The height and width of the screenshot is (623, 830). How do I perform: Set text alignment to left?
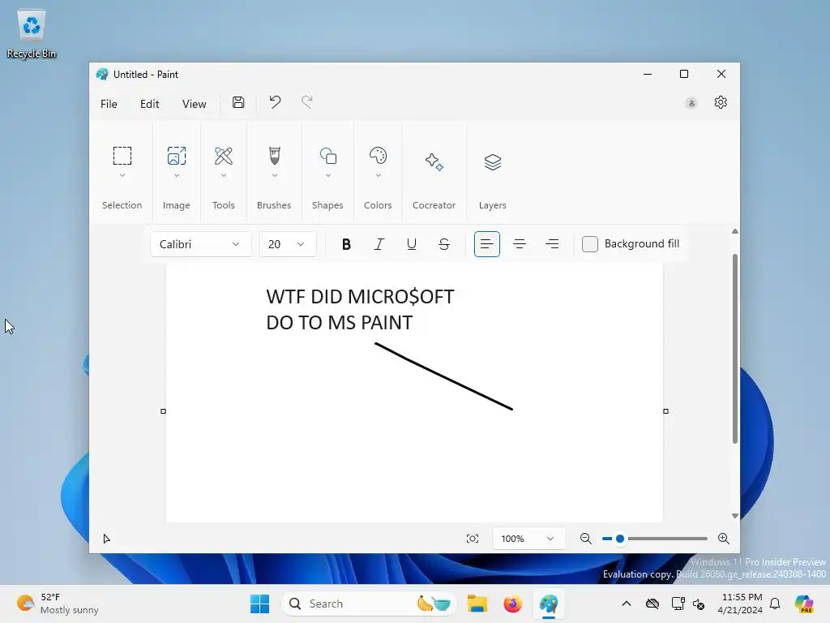[x=487, y=244]
